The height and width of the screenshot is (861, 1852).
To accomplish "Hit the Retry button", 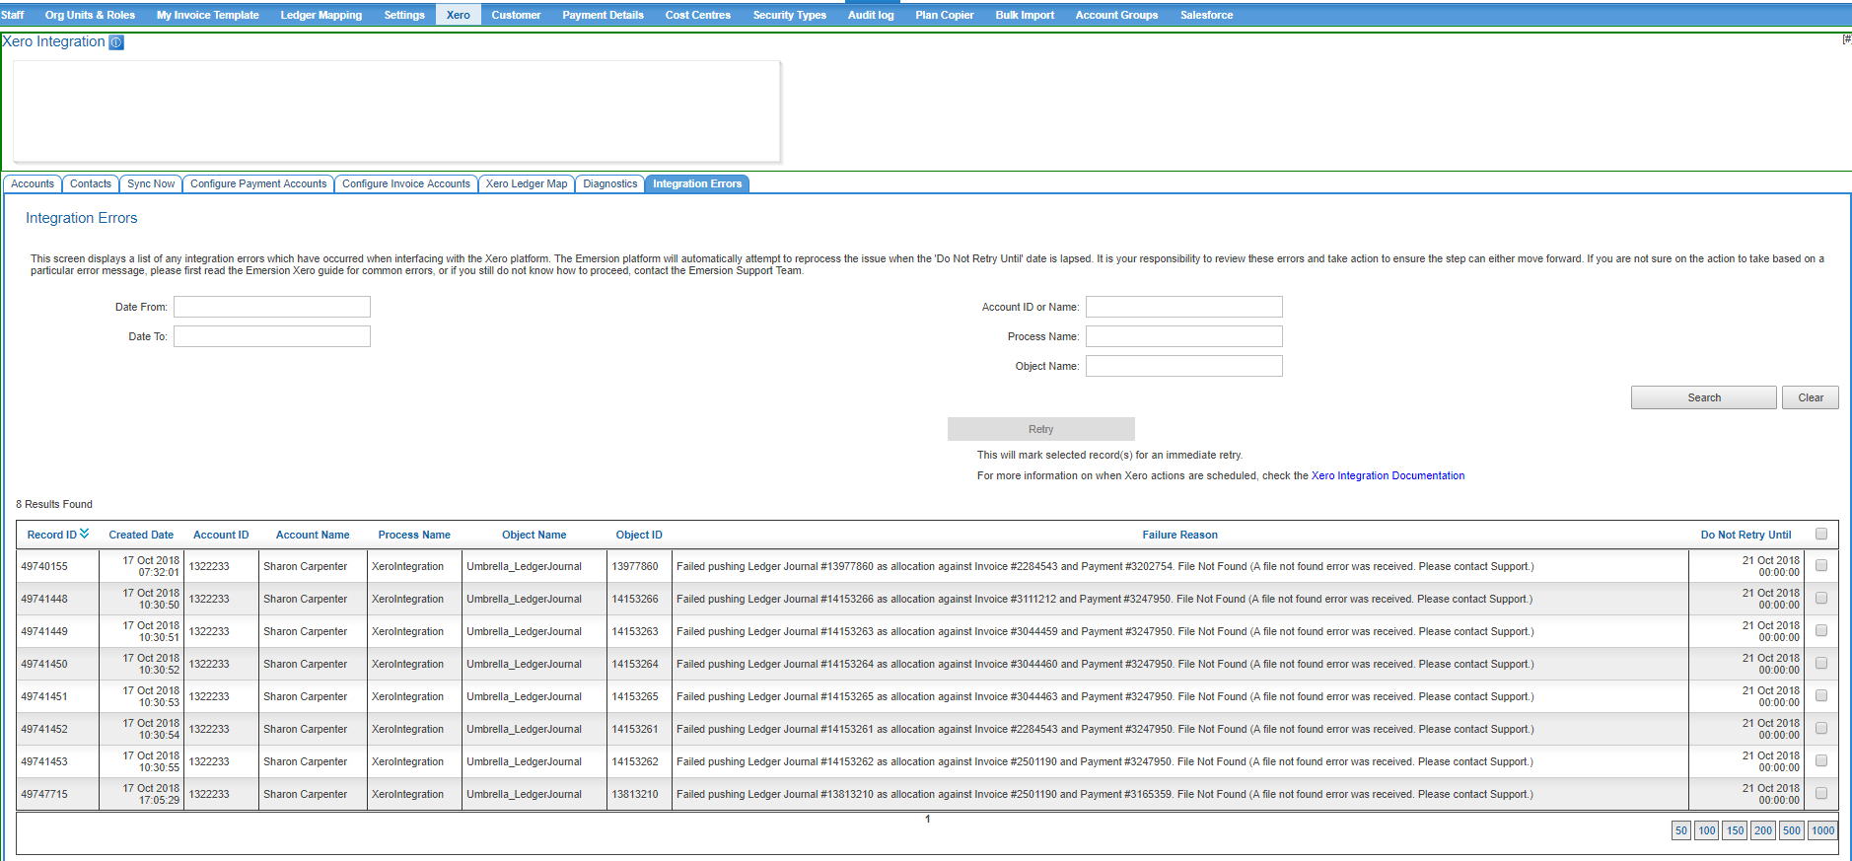I will [1040, 429].
